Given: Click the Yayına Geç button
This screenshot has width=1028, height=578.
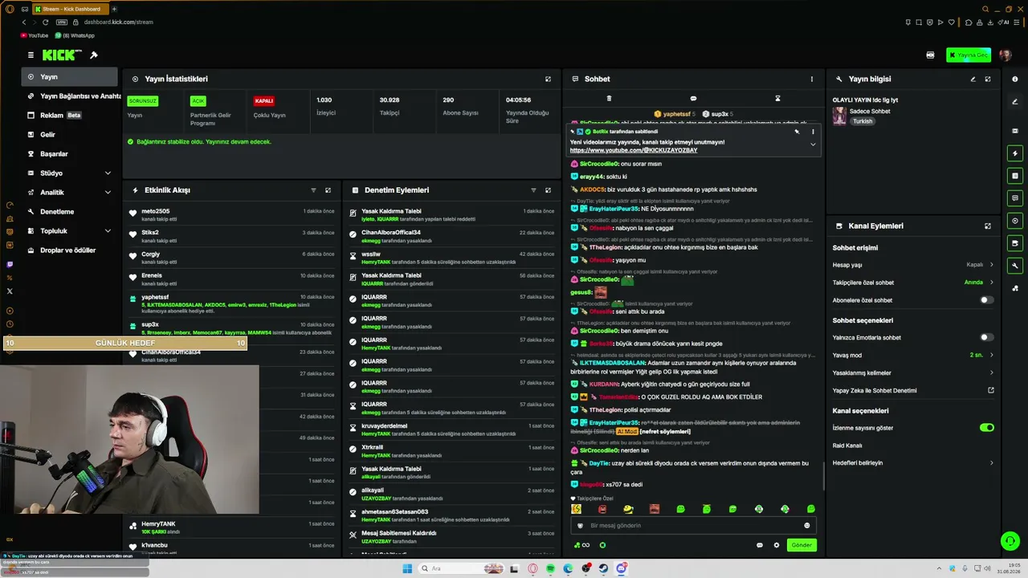Looking at the screenshot, I should point(968,55).
